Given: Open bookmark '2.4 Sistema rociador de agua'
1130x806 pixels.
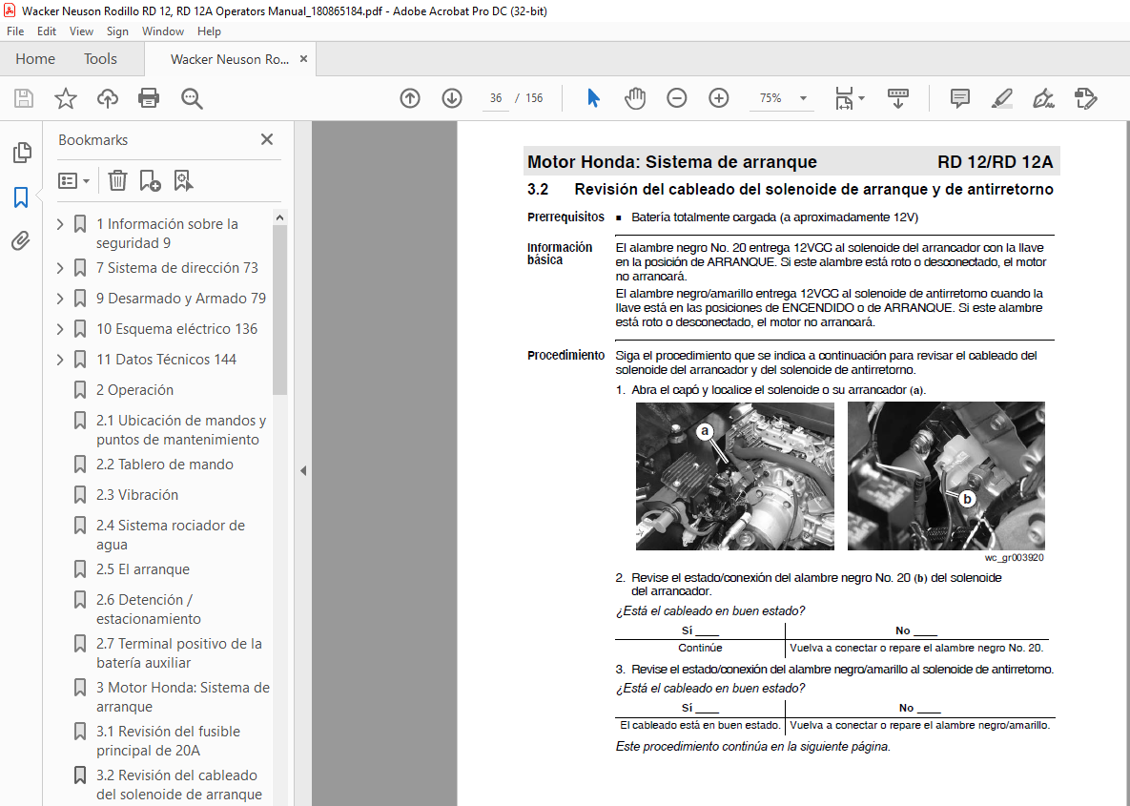Looking at the screenshot, I should pyautogui.click(x=171, y=535).
